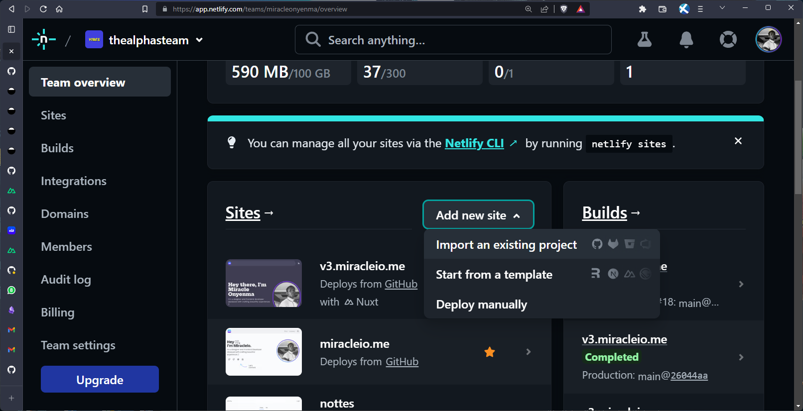
Task: Open user profile avatar menu
Action: point(768,39)
